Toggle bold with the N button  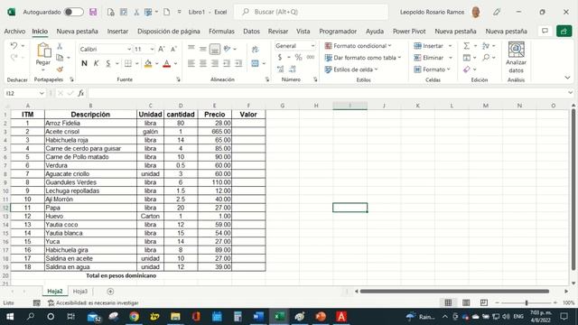[84, 63]
